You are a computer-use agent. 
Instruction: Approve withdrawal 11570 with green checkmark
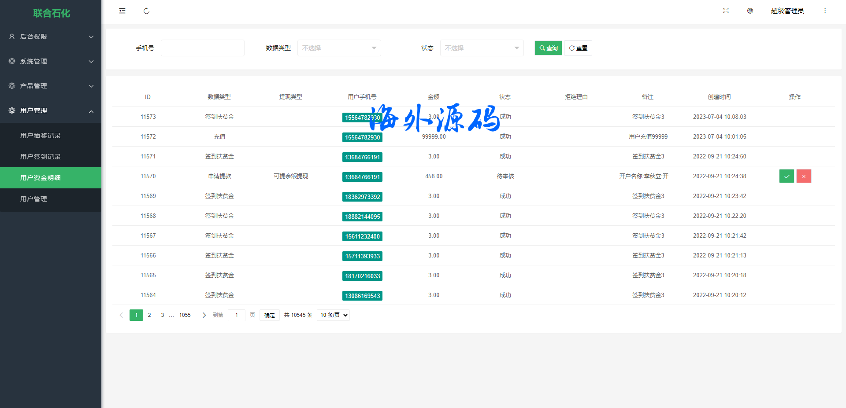click(787, 176)
